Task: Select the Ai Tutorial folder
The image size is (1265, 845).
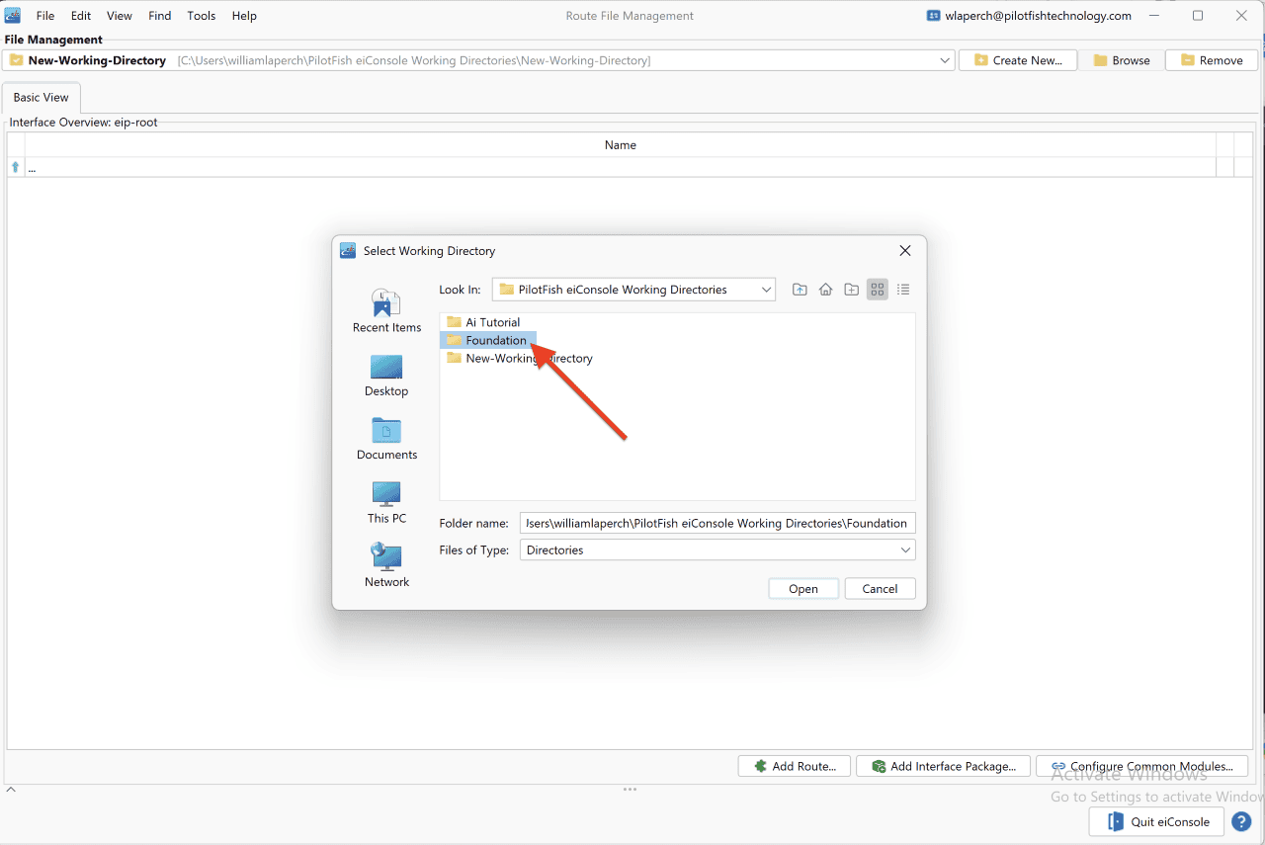Action: click(482, 322)
